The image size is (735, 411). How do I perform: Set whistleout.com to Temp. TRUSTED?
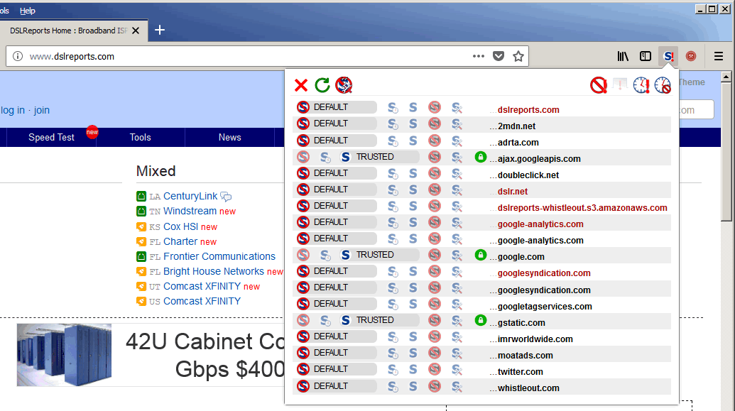[393, 386]
